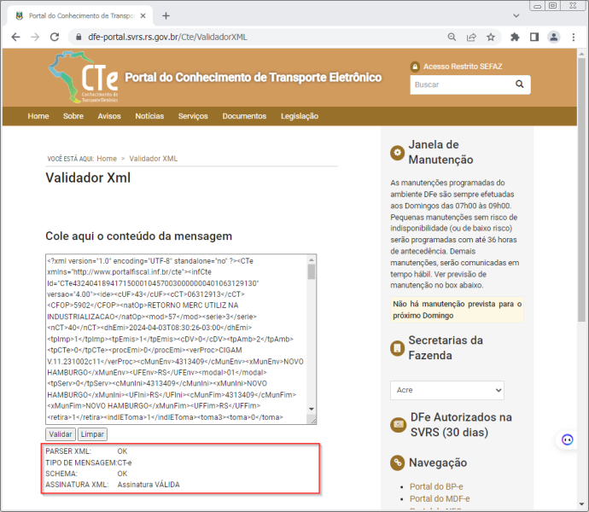Expand the tab search chevron
This screenshot has width=589, height=512.
tap(516, 15)
